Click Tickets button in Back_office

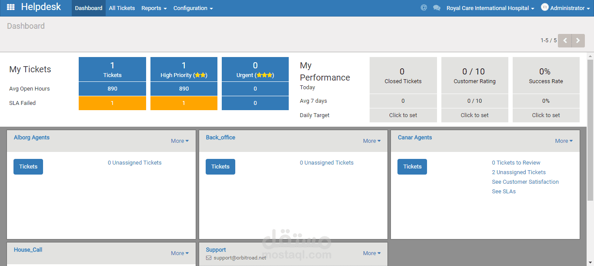[x=220, y=167]
